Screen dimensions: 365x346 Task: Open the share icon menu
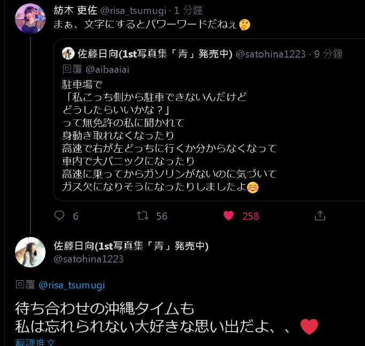[x=320, y=215]
